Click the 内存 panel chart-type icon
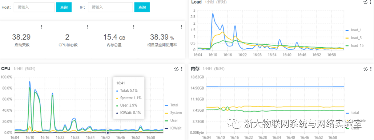Viewport: 374px width, 140px height. click(x=366, y=69)
